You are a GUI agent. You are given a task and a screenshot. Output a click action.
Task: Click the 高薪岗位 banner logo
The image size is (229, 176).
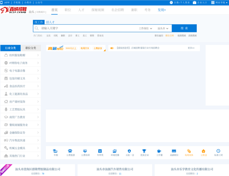point(56,48)
